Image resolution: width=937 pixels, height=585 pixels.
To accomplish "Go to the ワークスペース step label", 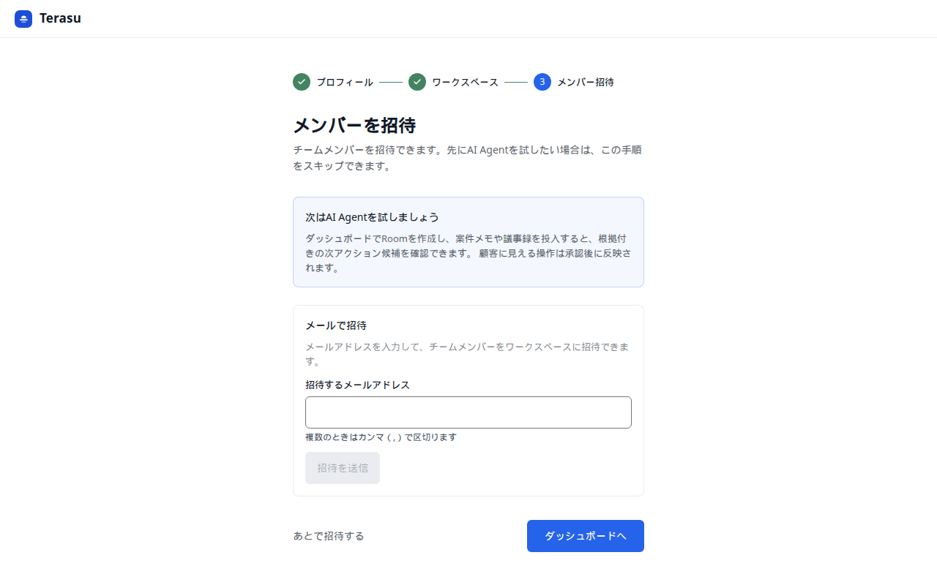I will [x=465, y=82].
